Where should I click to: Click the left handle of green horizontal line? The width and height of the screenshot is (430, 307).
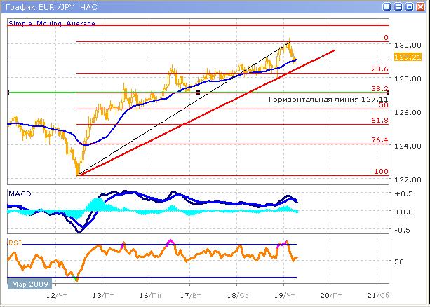[8, 92]
